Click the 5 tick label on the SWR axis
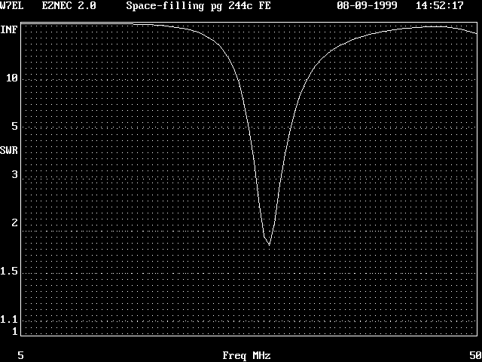 point(15,126)
